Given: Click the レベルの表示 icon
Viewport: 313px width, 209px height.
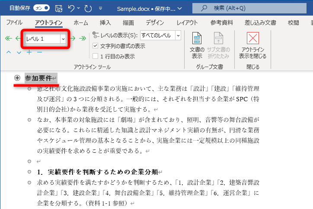Looking at the screenshot, I should [96, 35].
